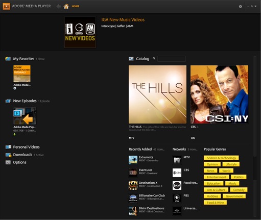Select the Comedy genre tag
The image size is (261, 220).
pyautogui.click(x=239, y=190)
